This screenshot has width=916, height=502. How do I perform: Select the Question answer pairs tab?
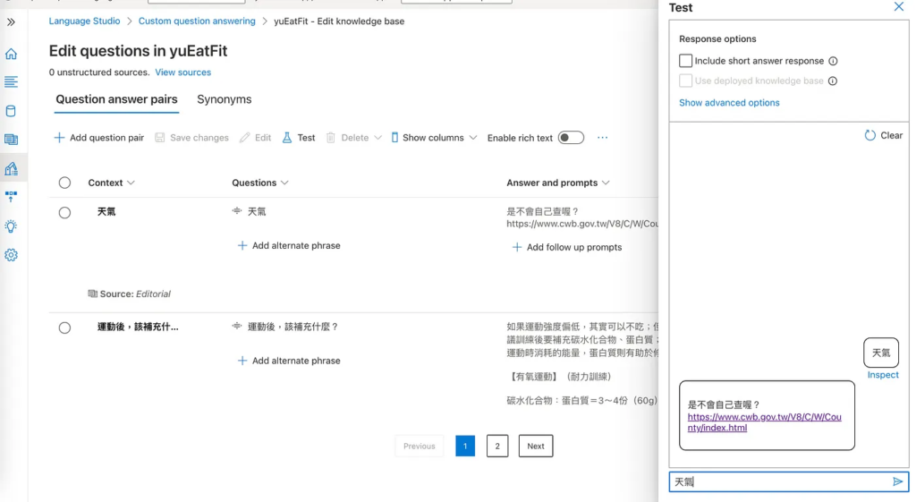click(x=116, y=99)
